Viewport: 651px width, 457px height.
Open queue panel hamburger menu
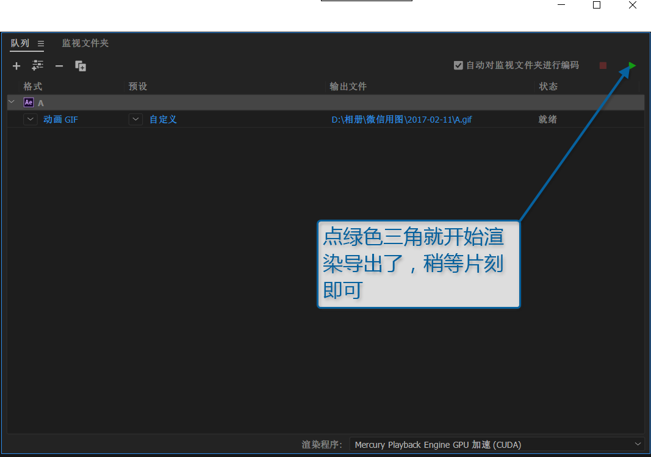point(41,43)
